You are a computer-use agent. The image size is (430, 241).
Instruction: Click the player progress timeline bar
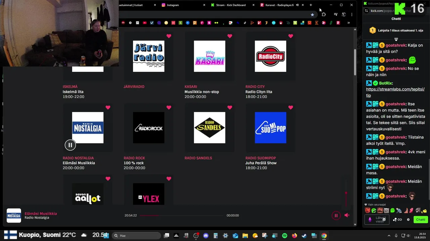(181, 216)
